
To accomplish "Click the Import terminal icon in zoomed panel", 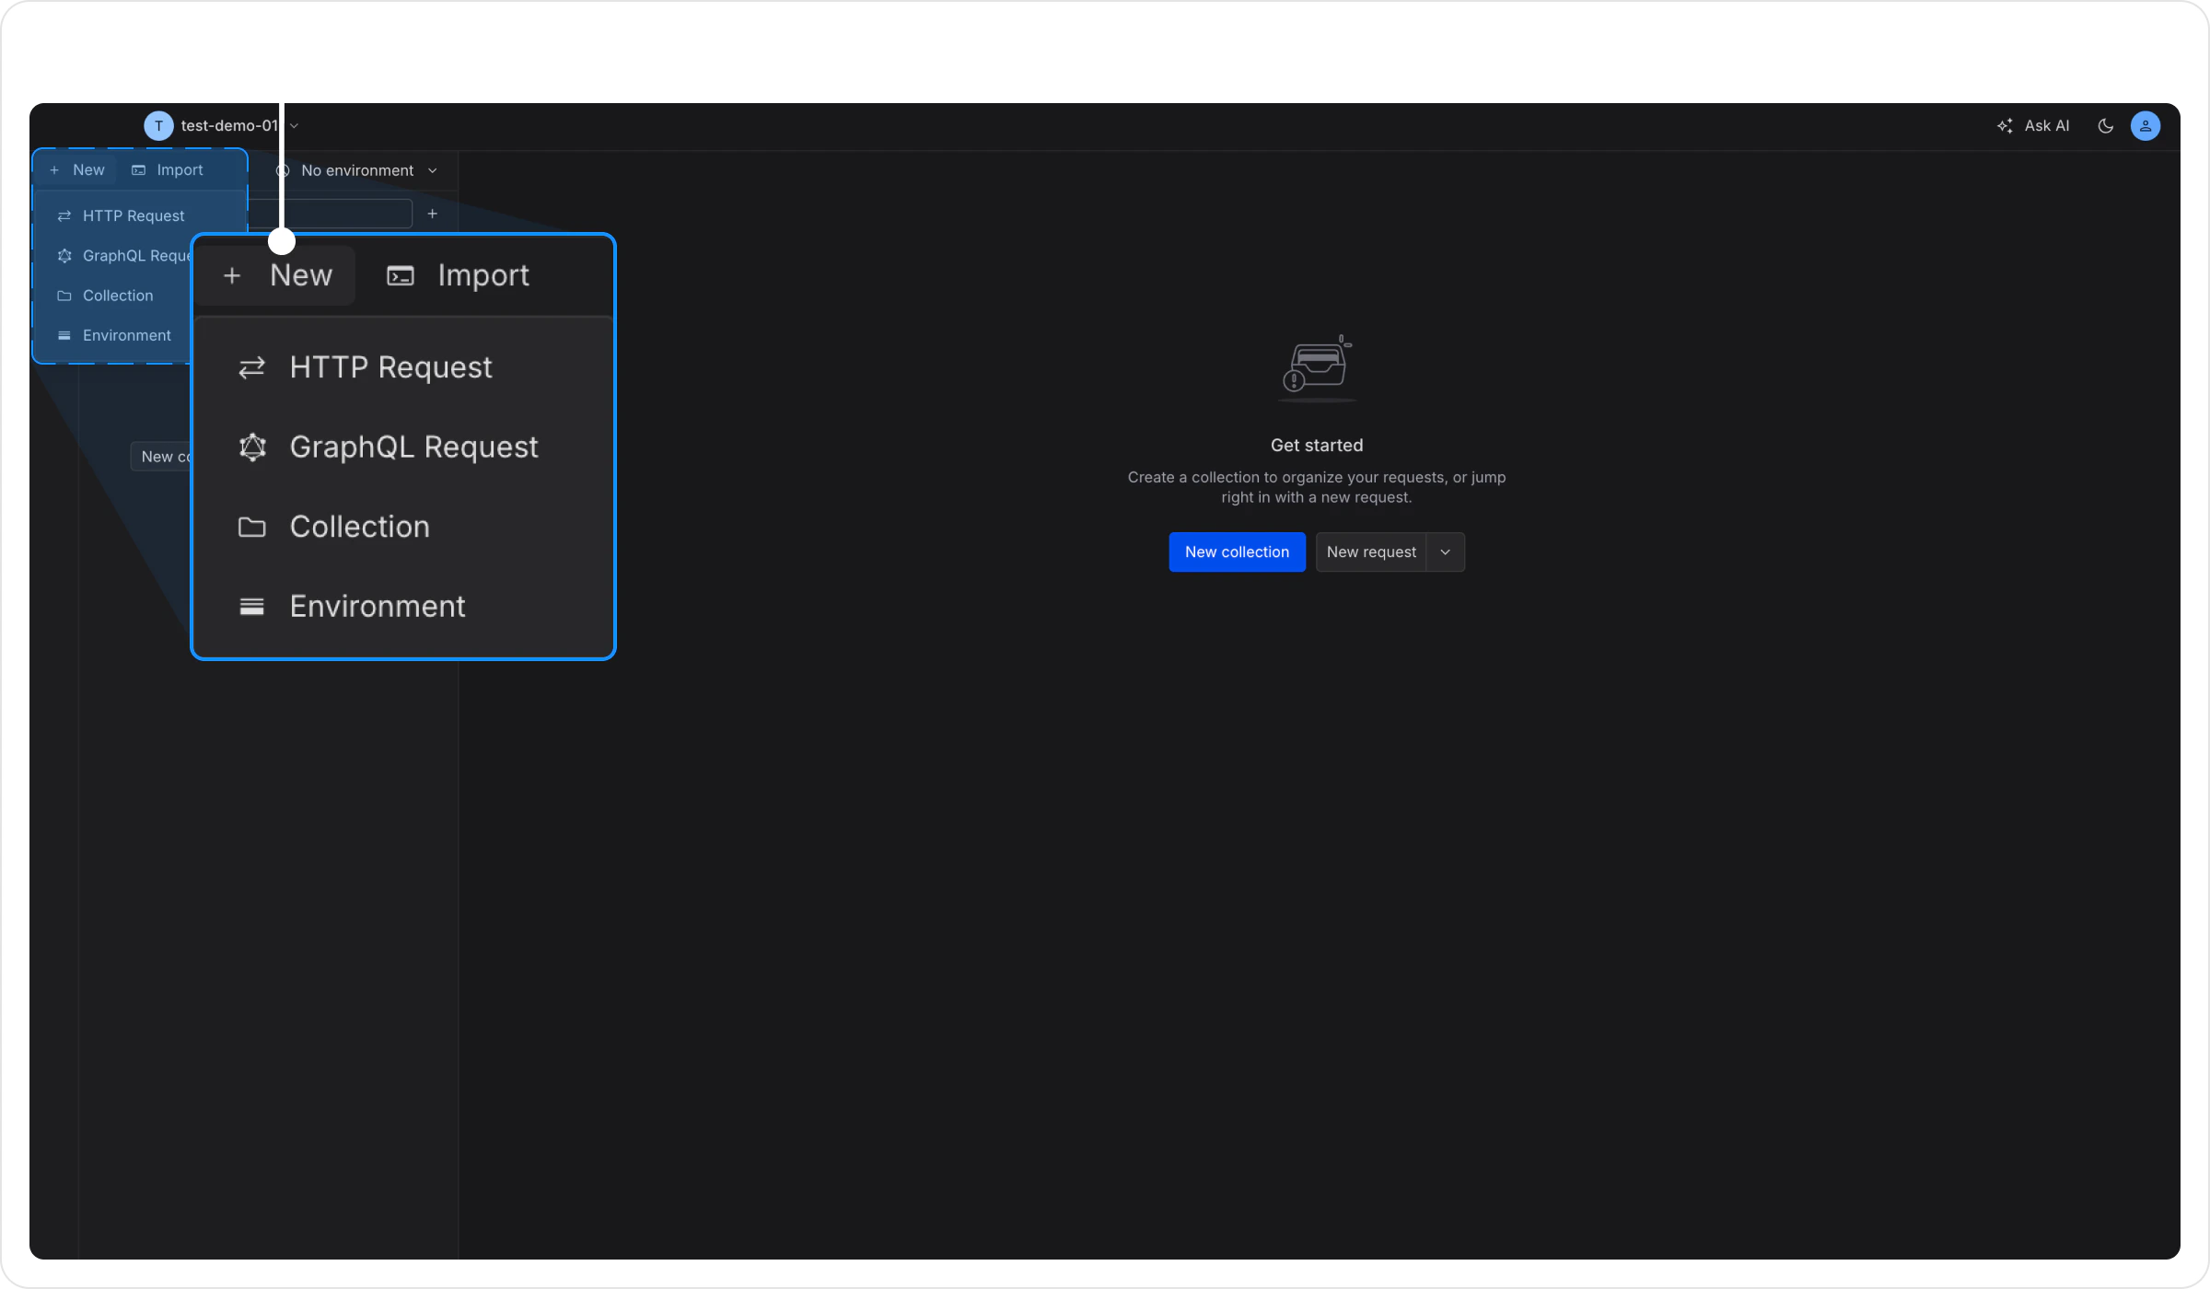I will click(401, 275).
